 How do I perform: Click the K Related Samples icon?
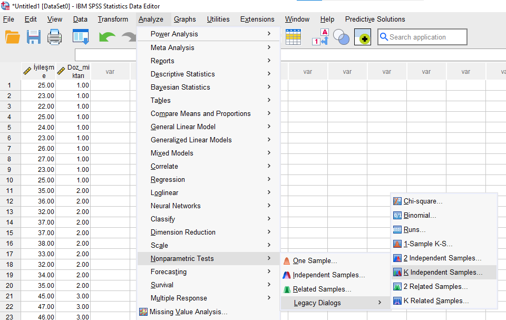(397, 300)
